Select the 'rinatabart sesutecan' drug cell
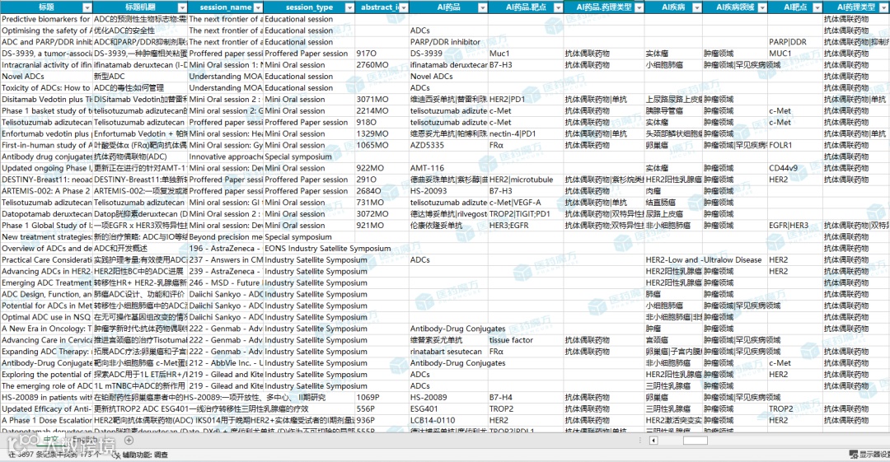The width and height of the screenshot is (890, 462). tap(448, 352)
